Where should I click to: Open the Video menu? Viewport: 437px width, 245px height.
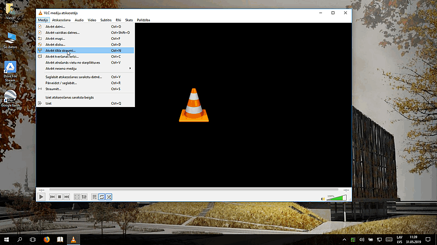coord(92,20)
